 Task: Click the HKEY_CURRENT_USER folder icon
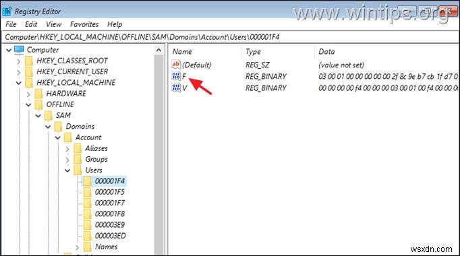click(29, 72)
